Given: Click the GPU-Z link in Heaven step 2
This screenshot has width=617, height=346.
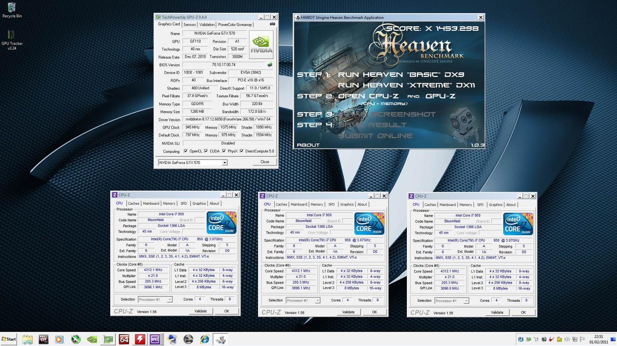Looking at the screenshot, I should click(x=440, y=96).
